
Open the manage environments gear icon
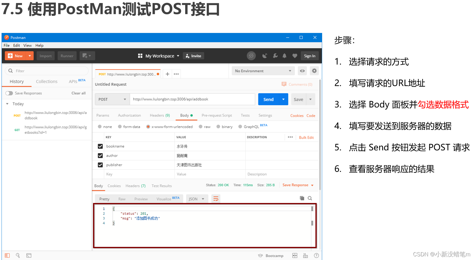point(314,71)
